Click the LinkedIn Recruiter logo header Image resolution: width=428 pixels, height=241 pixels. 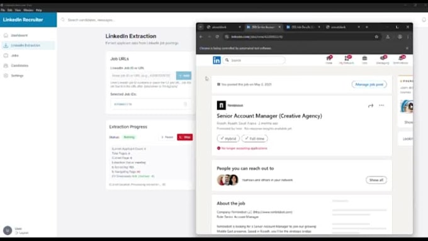(x=23, y=20)
